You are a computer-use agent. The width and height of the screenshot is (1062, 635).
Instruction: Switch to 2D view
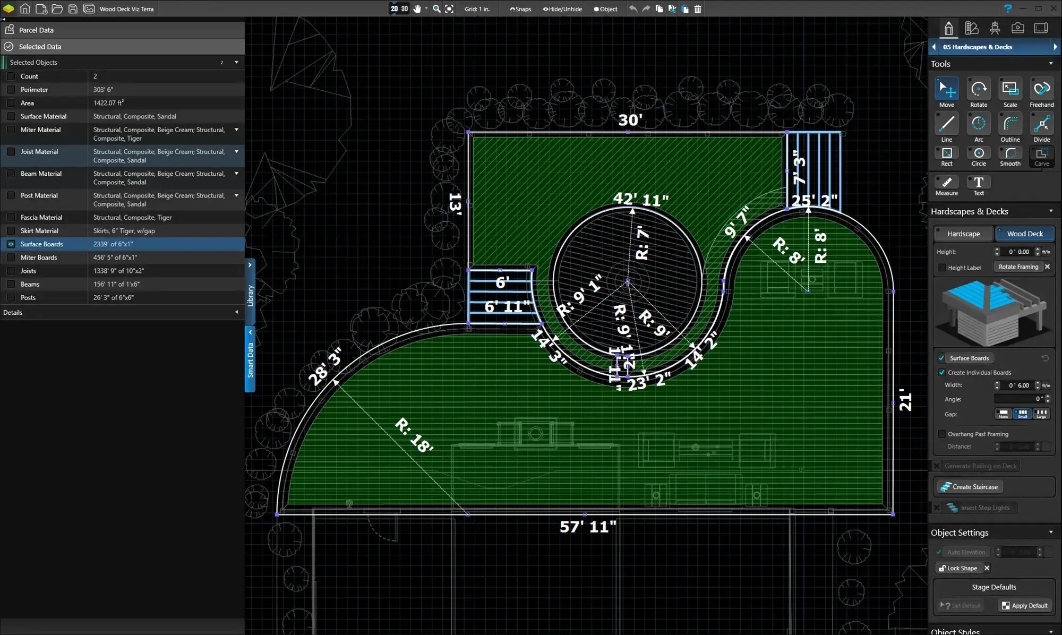click(x=394, y=8)
